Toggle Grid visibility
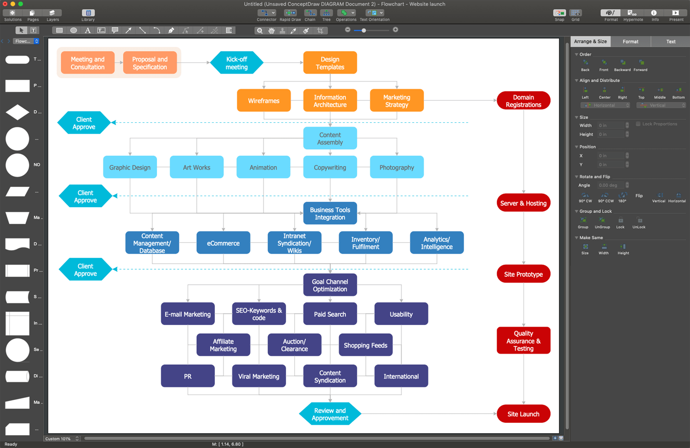 (x=575, y=13)
